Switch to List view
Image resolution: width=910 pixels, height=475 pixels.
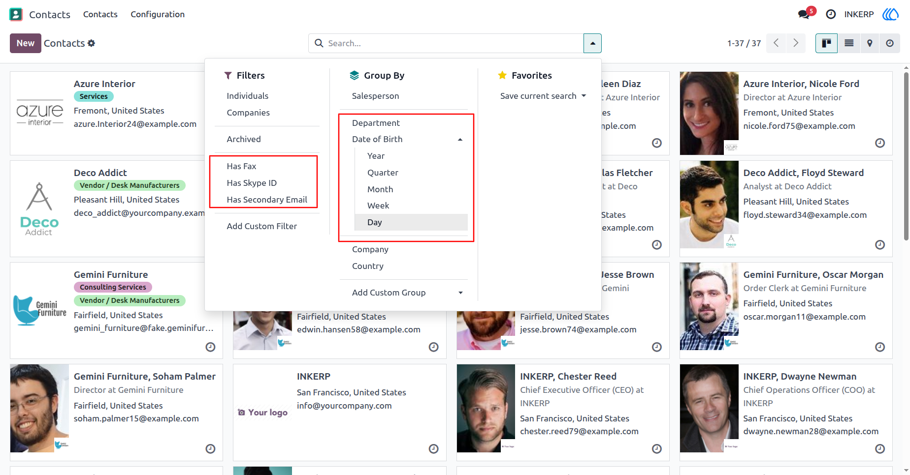pos(849,43)
